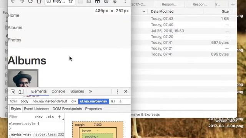Select the div breadcrumb node
Image resolution: width=246 pixels, height=138 pixels.
pos(73,101)
